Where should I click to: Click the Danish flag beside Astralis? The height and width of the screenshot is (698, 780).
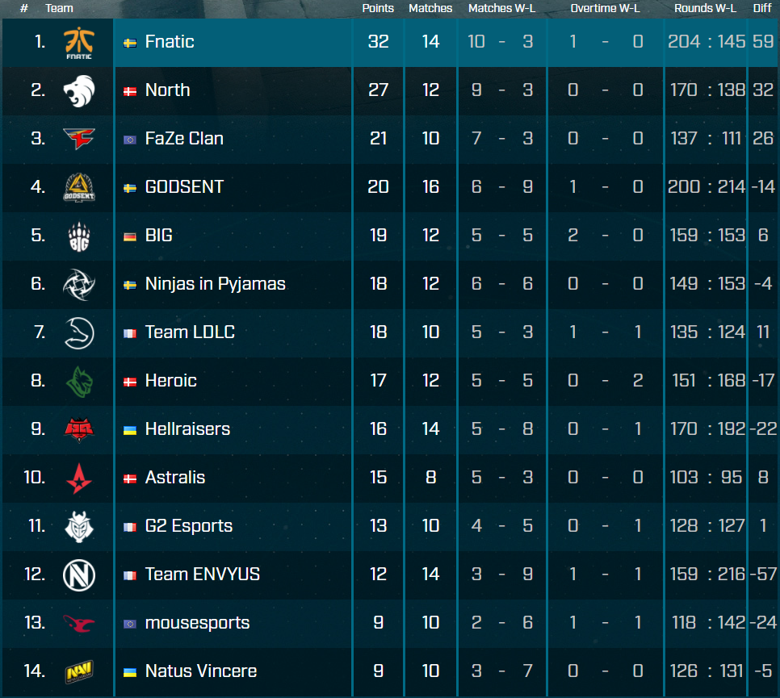coord(130,479)
